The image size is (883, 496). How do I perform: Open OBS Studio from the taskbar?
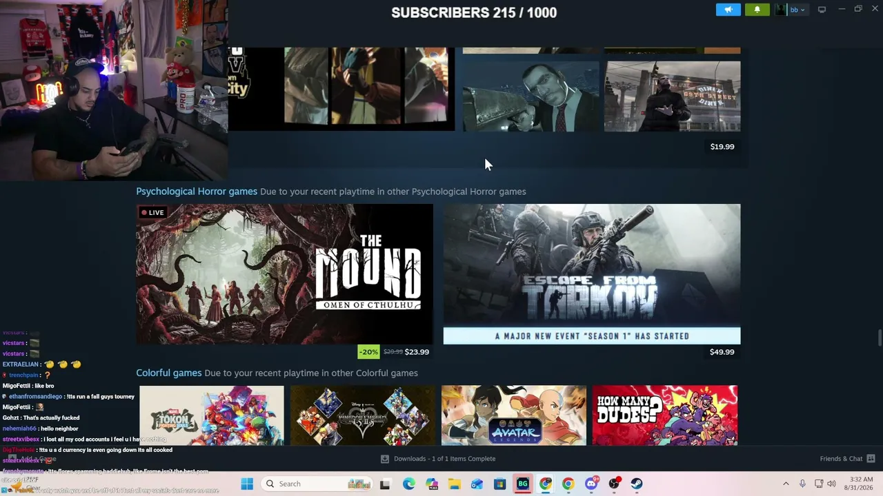coord(614,484)
